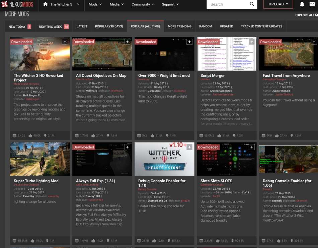Expand the Community menu
This screenshot has width=318, height=248.
click(143, 4)
